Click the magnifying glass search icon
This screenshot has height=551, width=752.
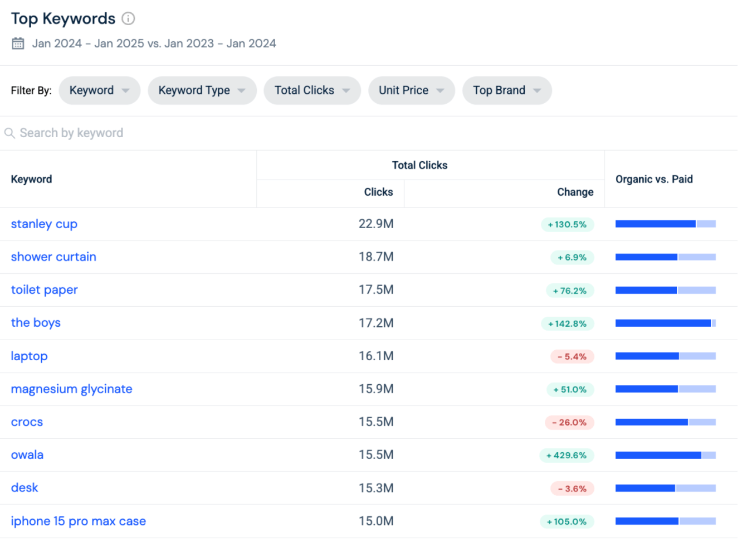tap(9, 133)
